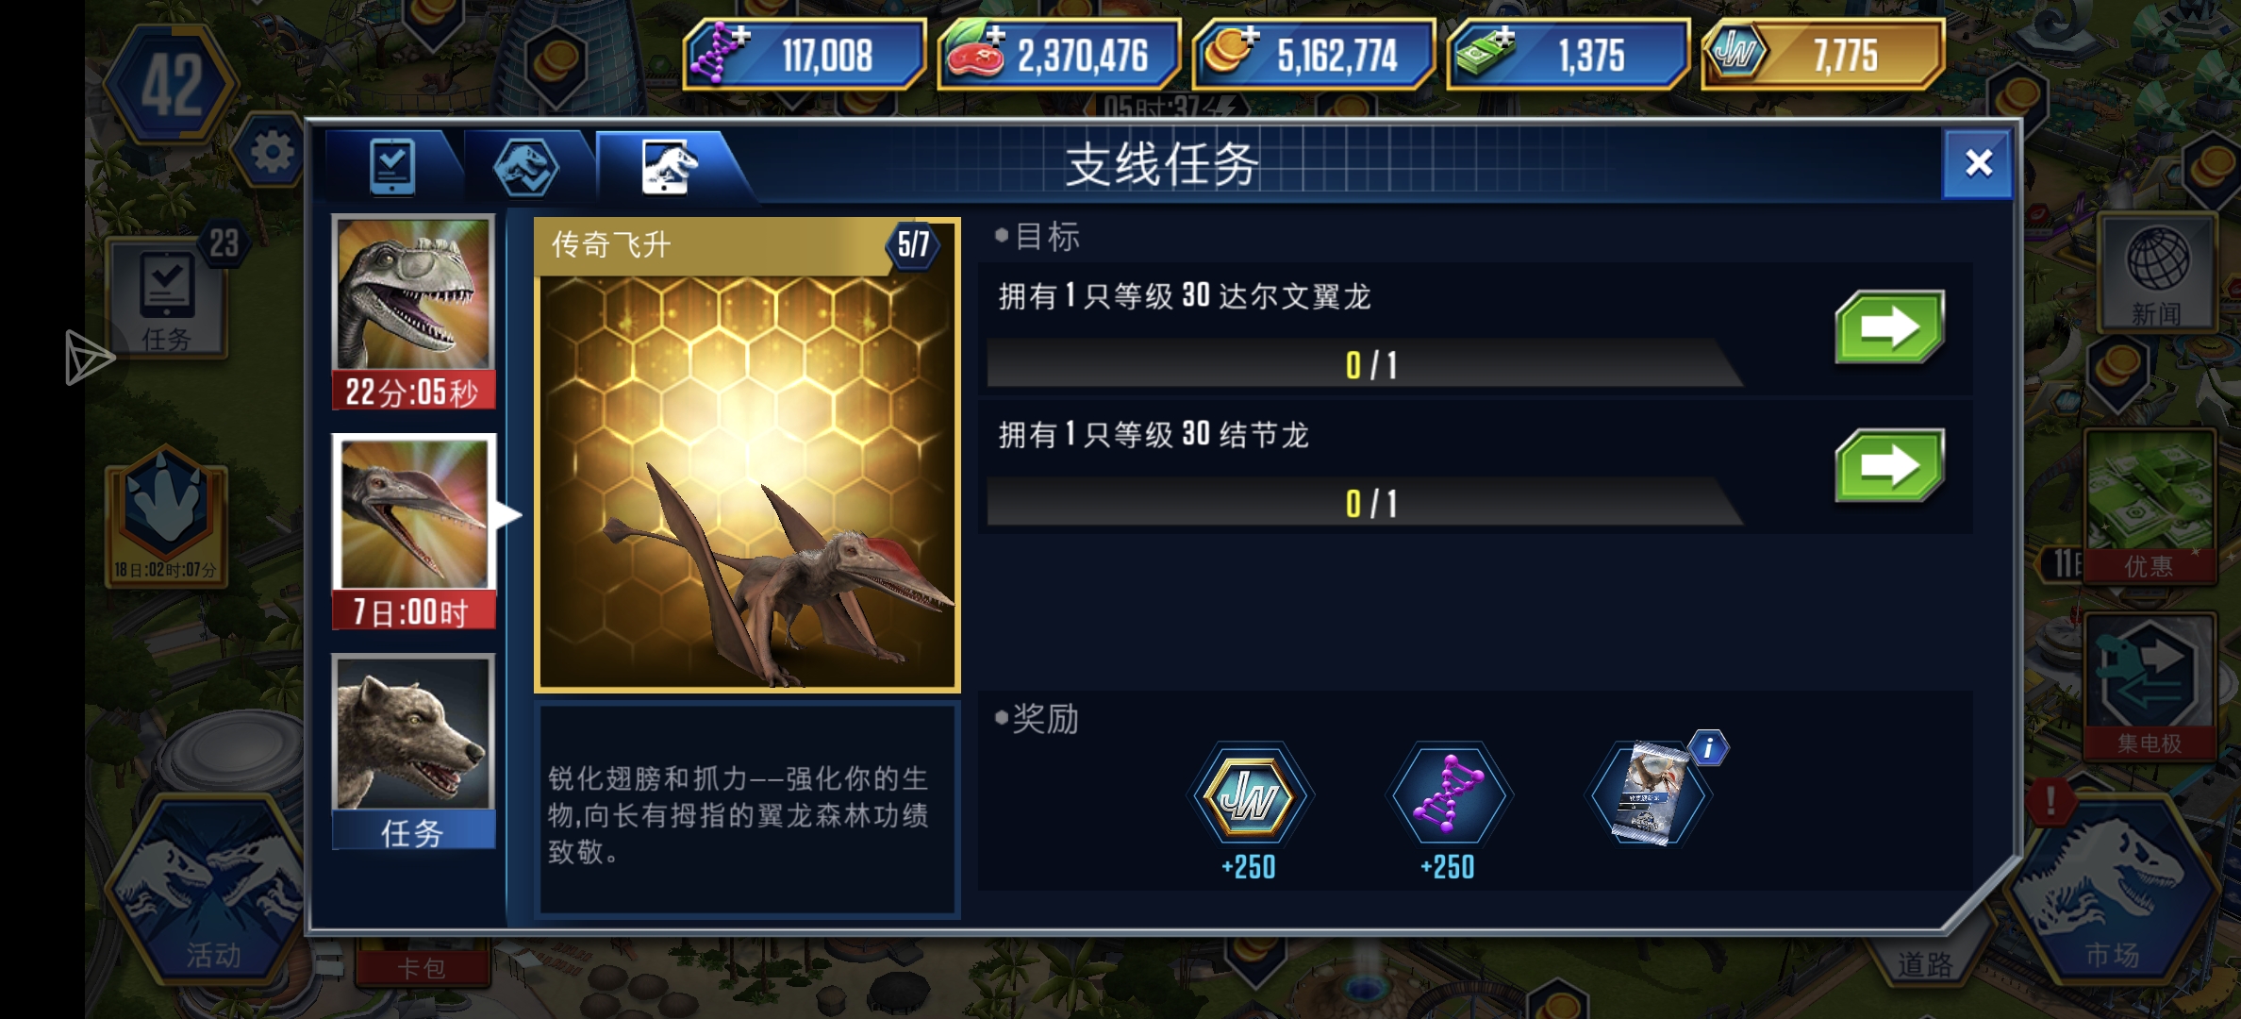Tap the JW loyalty points counter
This screenshot has width=2241, height=1019.
pyautogui.click(x=1822, y=54)
